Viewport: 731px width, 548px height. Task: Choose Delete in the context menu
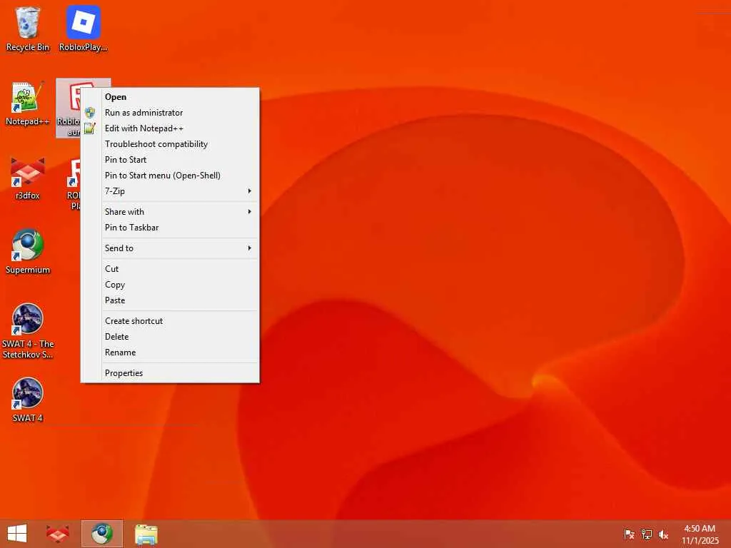170,337
